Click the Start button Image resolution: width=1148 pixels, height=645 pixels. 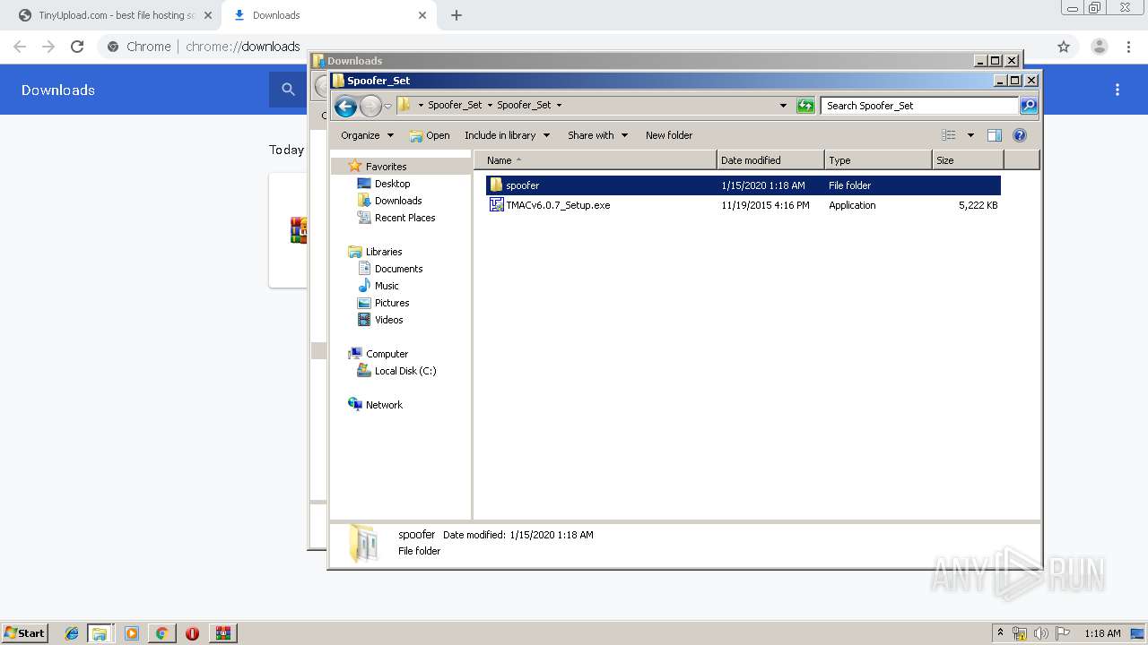24,633
